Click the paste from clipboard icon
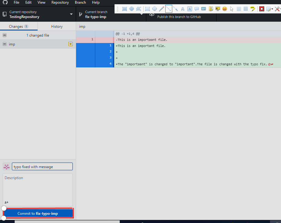The width and height of the screenshot is (281, 223). tap(211, 9)
